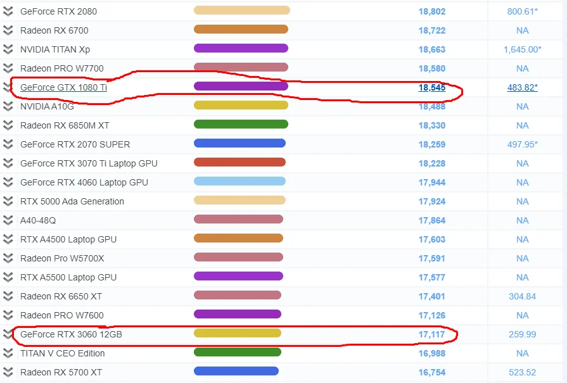This screenshot has height=383, width=567.
Task: Open the GeForce RTX 3070 Ti Laptop GPU link
Action: (89, 163)
